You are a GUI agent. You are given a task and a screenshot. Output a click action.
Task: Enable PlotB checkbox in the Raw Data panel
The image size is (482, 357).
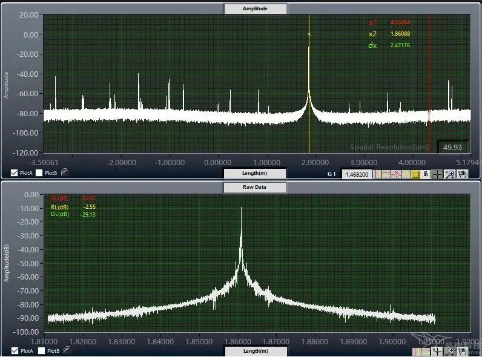pos(39,350)
